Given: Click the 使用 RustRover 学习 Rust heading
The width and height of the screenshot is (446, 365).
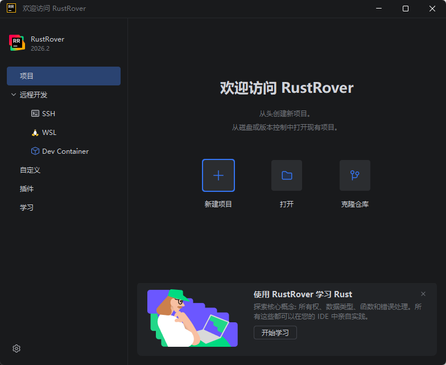Looking at the screenshot, I should (303, 294).
